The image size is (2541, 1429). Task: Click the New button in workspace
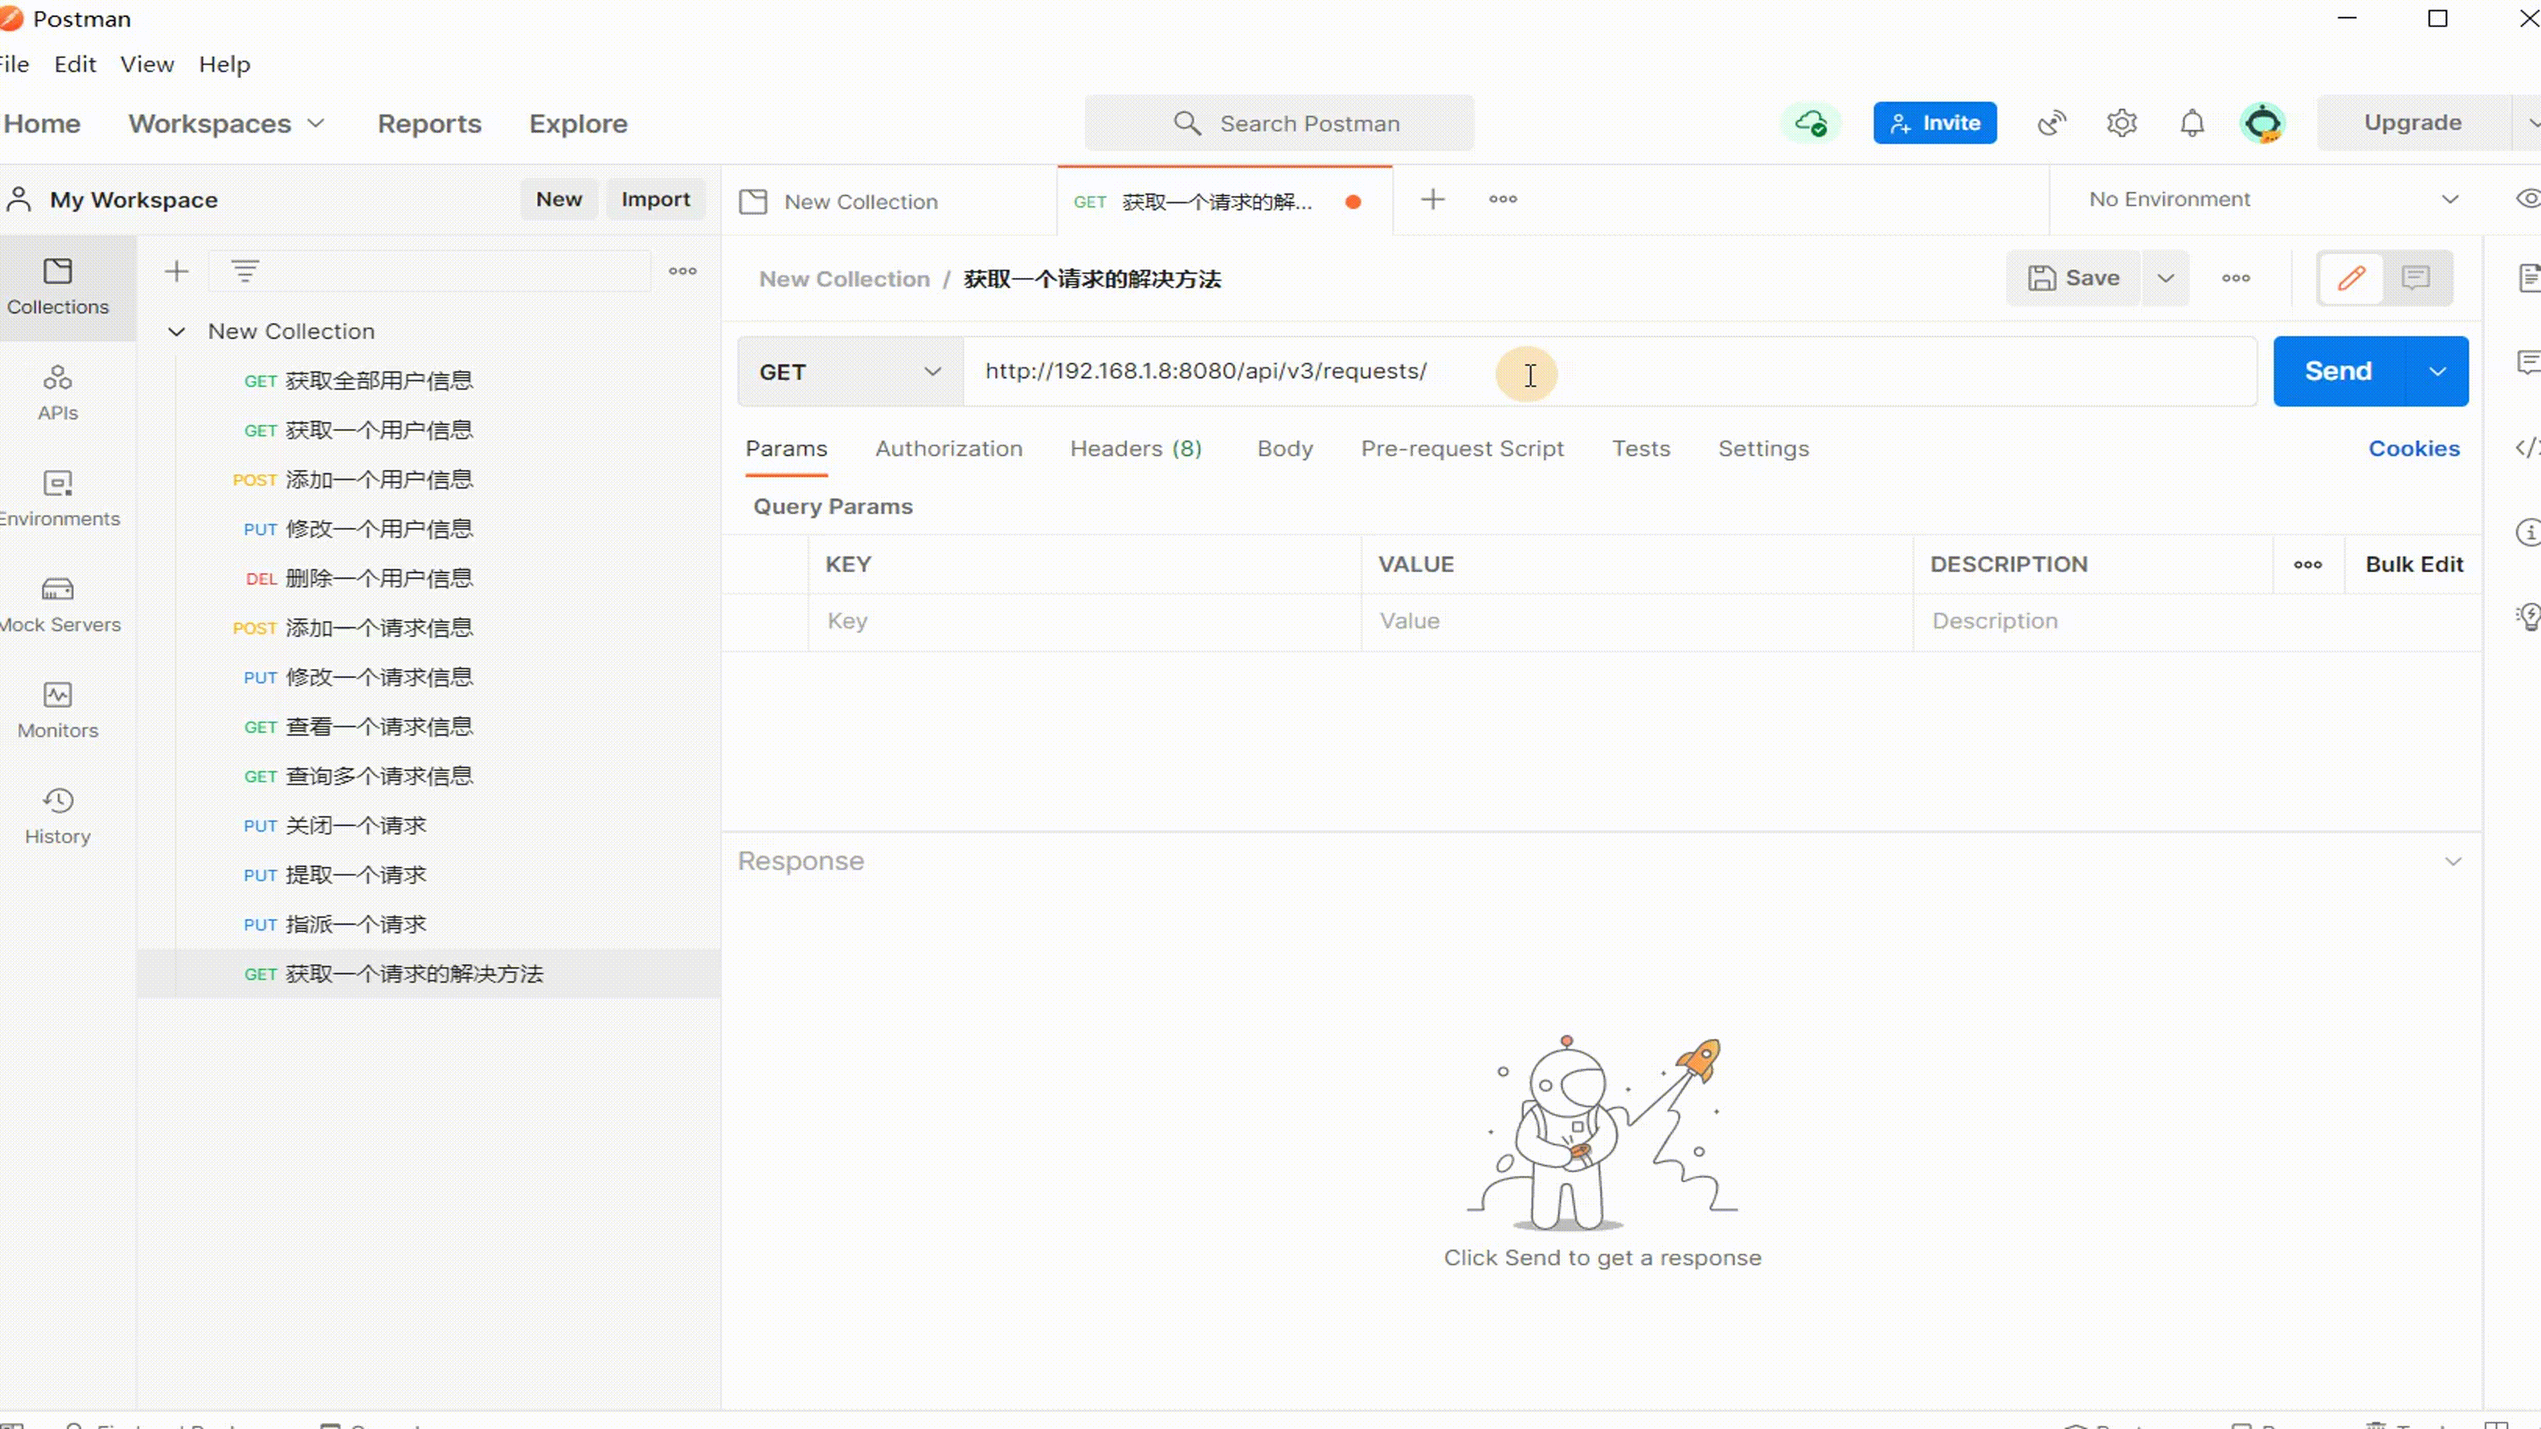(x=558, y=199)
